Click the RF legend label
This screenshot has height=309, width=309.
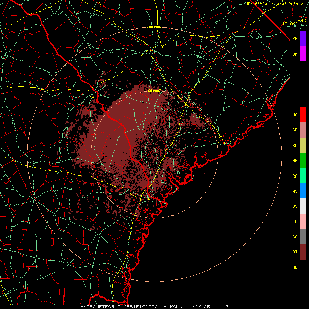pyautogui.click(x=295, y=39)
